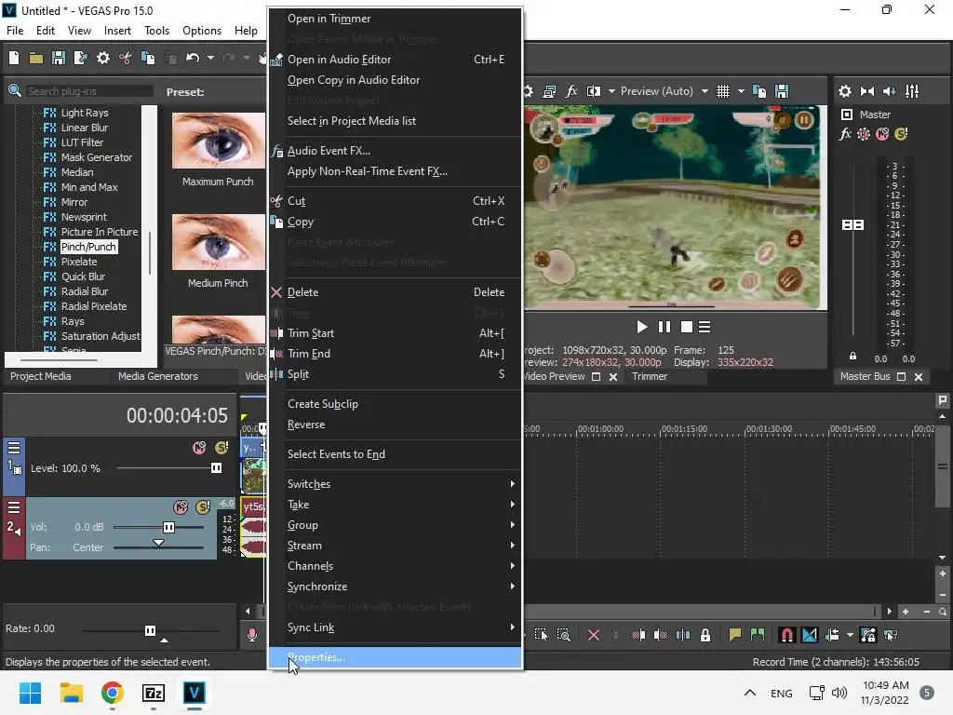Viewport: 953px width, 715px height.
Task: Select Pinch/Punch in plug-in list
Action: tap(88, 247)
